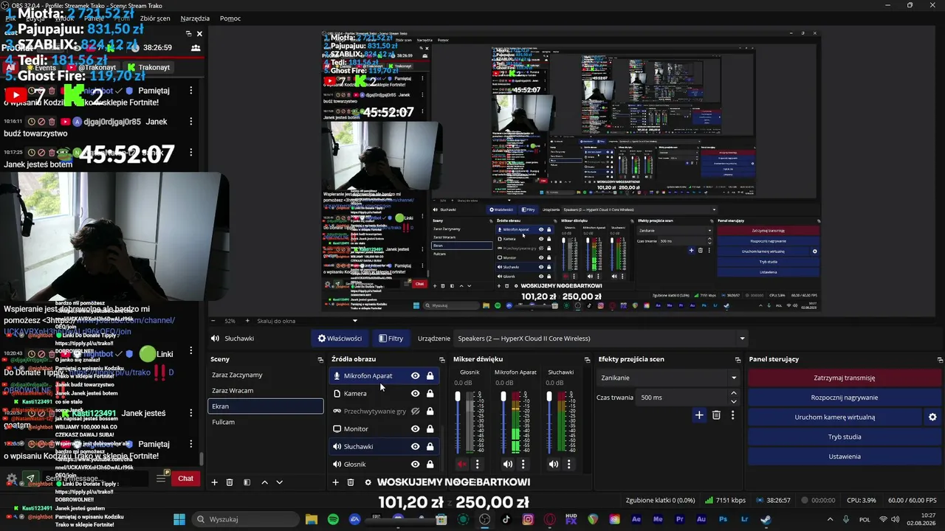This screenshot has height=531, width=945.
Task: Adjust the Mikrofon Aparat volume fader
Action: pos(504,398)
